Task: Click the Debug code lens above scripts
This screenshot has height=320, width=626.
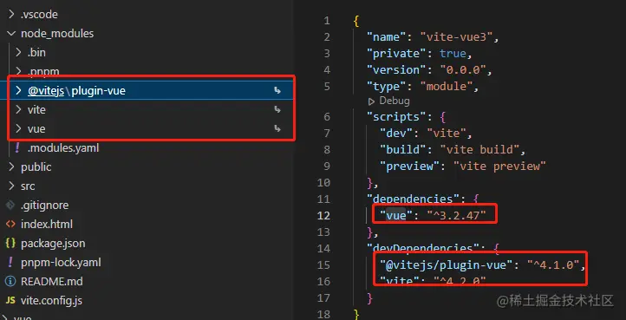Action: point(389,101)
